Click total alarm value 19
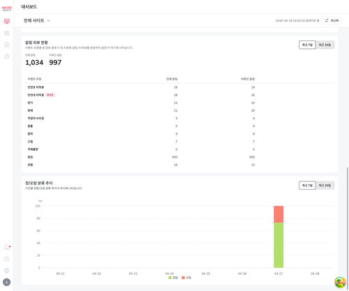The height and width of the screenshot is (291, 349). 176,87
